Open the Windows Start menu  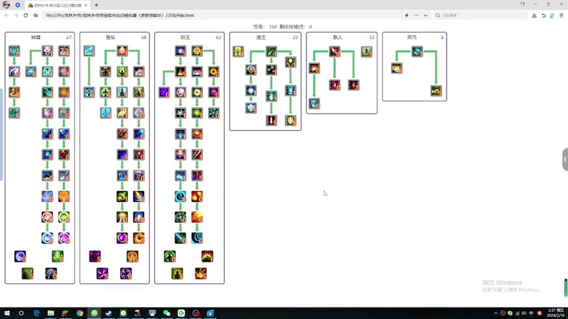click(7, 313)
